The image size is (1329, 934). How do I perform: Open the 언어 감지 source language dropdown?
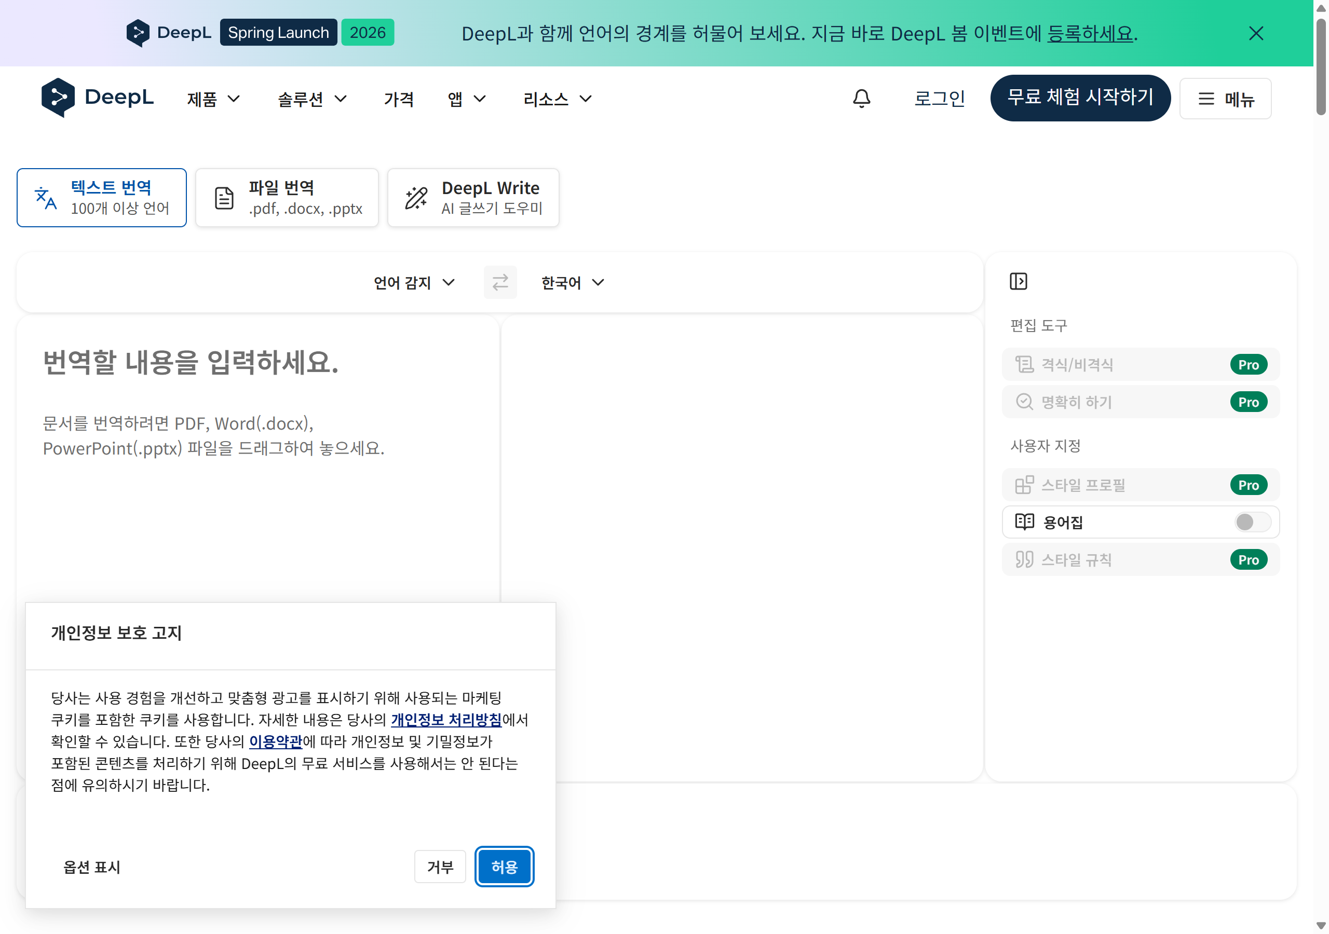414,282
